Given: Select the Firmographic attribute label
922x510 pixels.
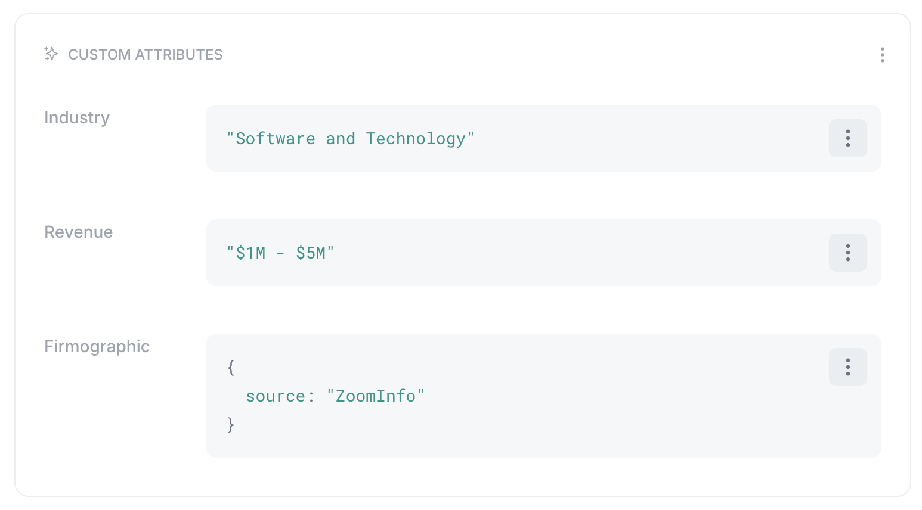Looking at the screenshot, I should pyautogui.click(x=97, y=347).
